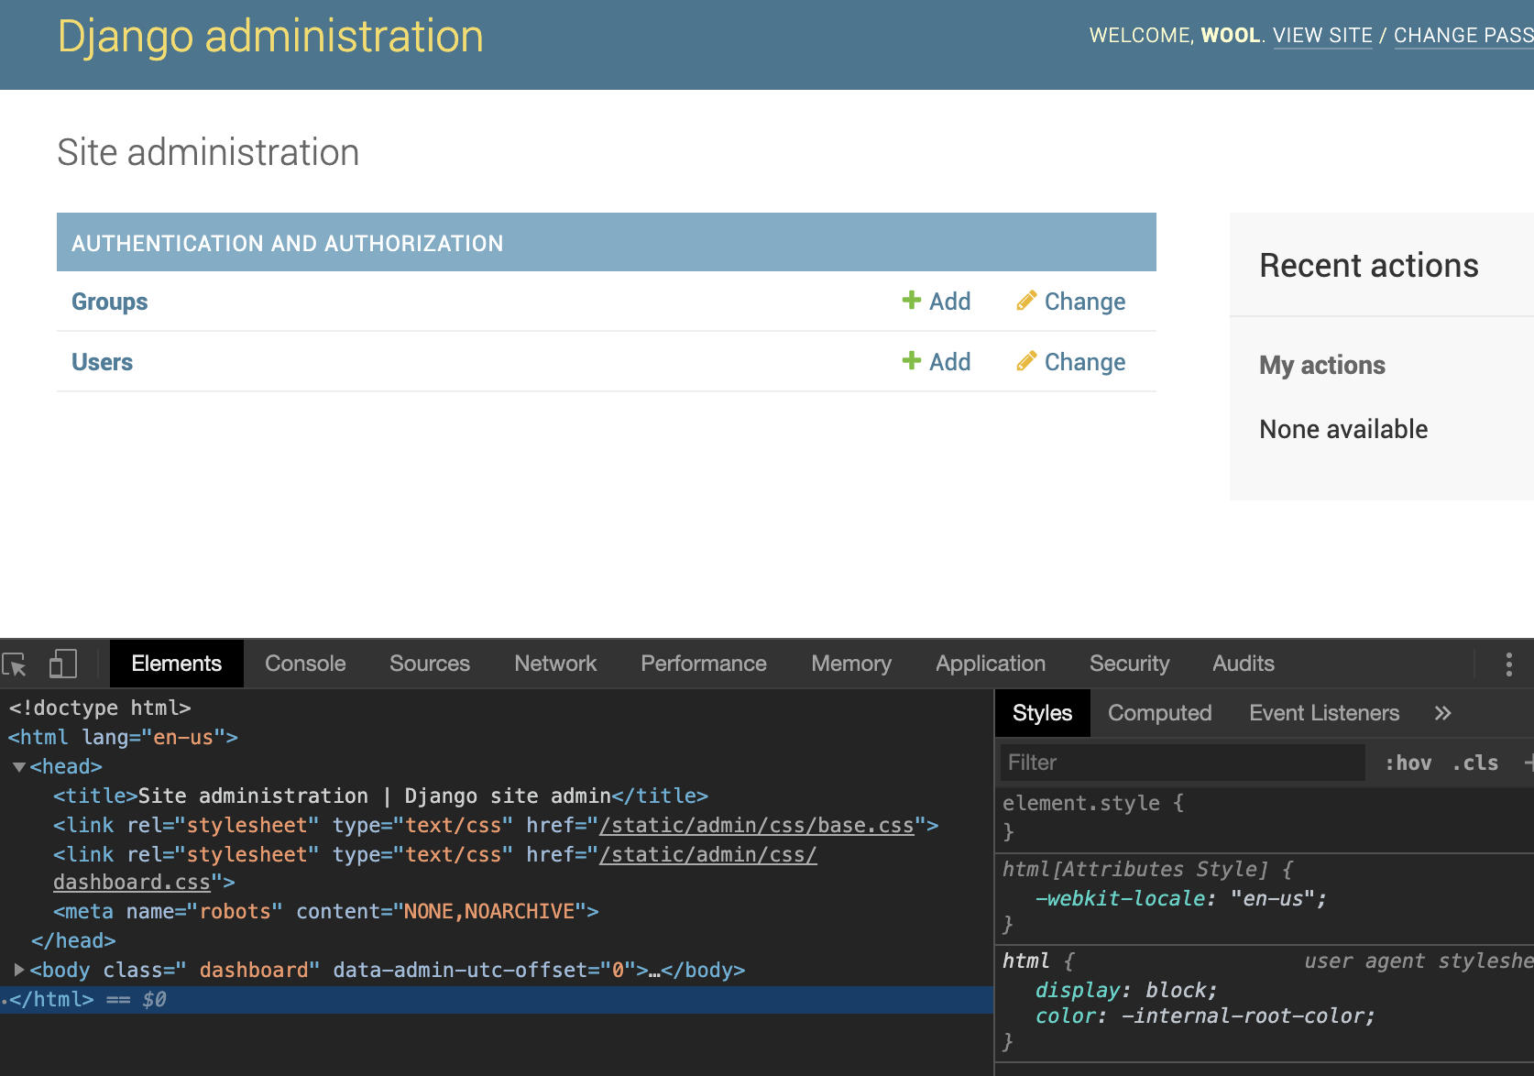Toggle the .cls class editor button
Viewport: 1534px width, 1076px height.
[x=1475, y=763]
